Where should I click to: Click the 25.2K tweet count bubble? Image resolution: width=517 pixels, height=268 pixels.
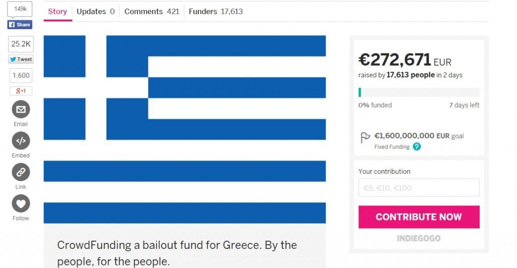[x=21, y=44]
